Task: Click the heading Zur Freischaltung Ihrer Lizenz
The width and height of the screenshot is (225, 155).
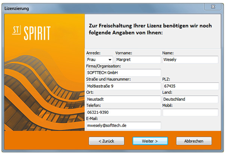Action: pos(150,29)
